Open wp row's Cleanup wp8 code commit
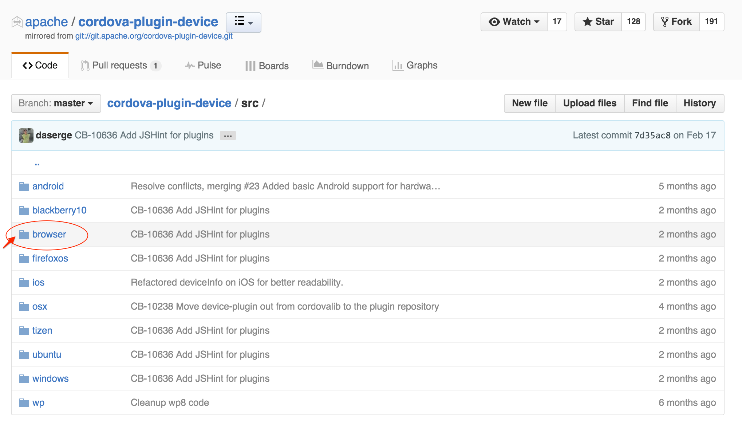This screenshot has height=424, width=742. click(170, 403)
